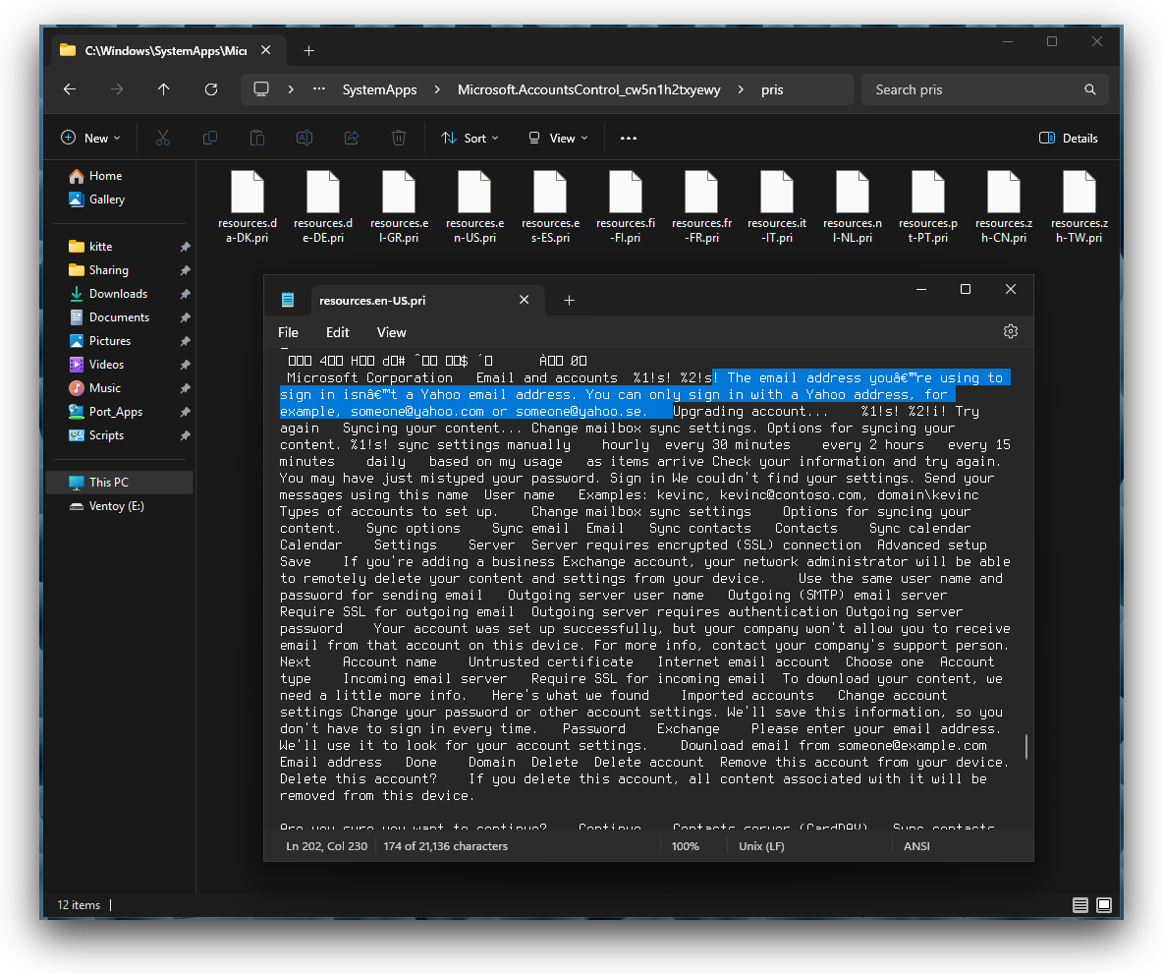
Task: Select This PC in sidebar
Action: point(120,483)
